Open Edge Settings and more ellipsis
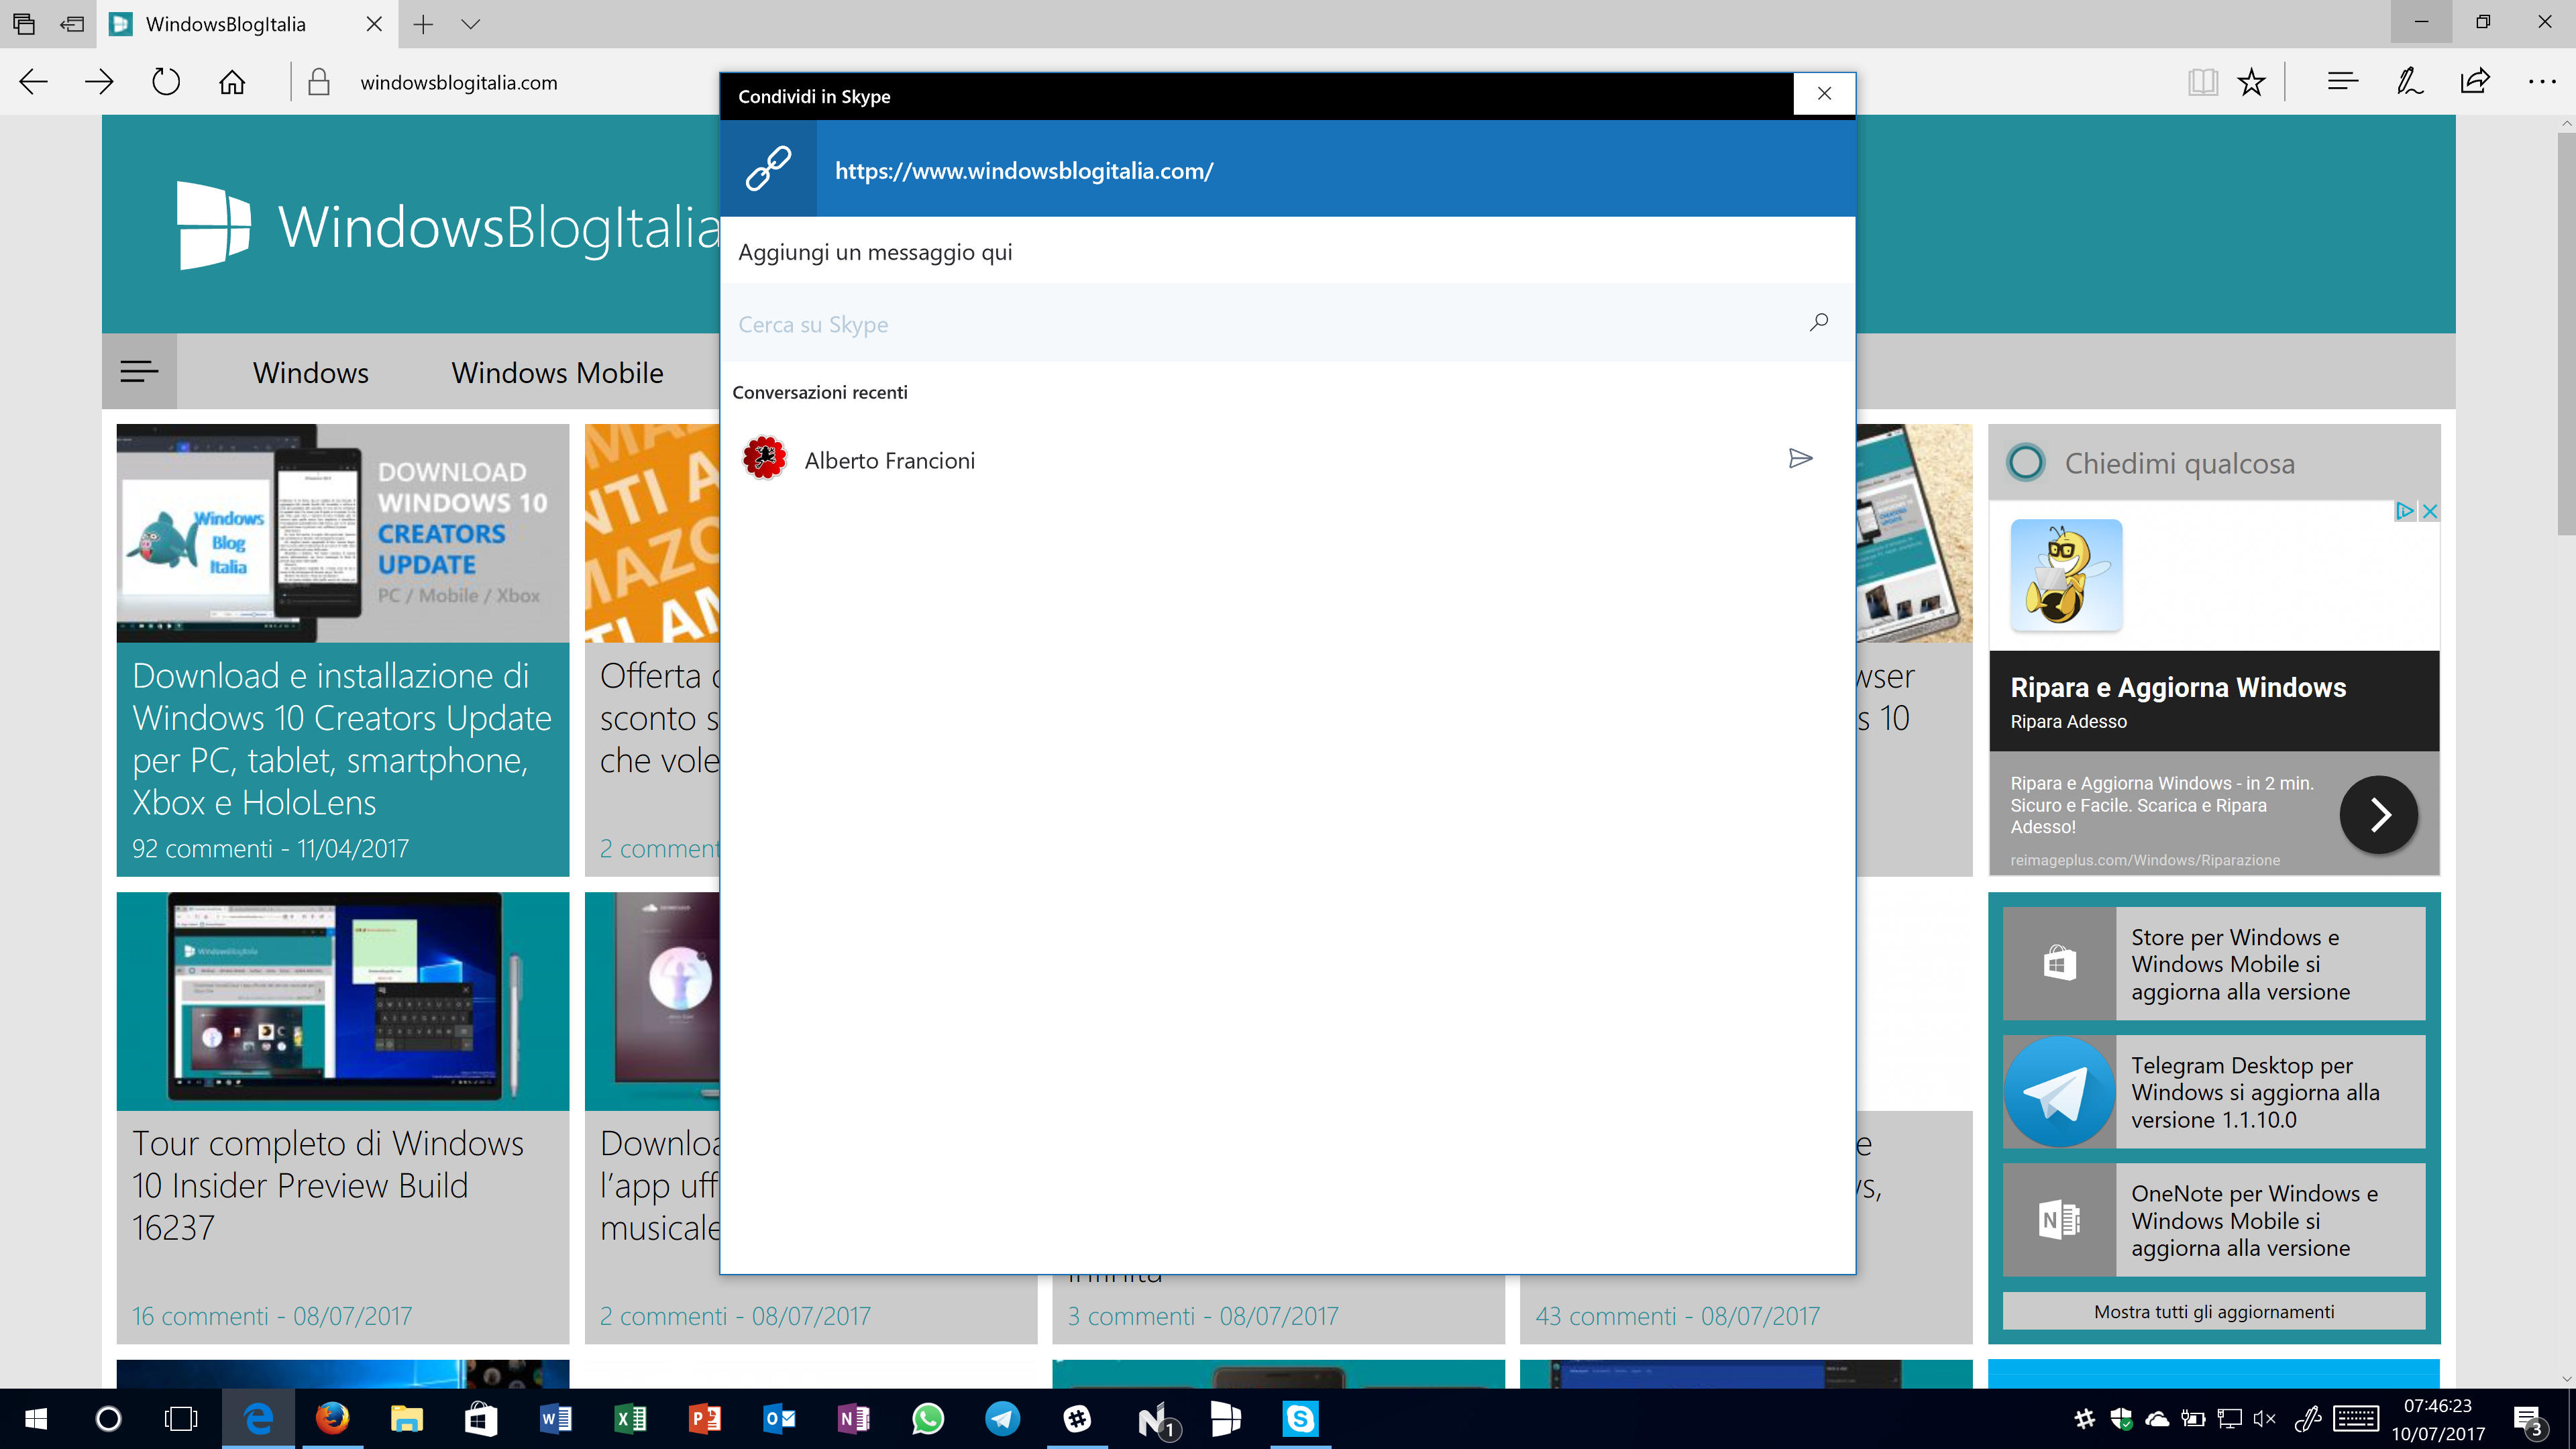Image resolution: width=2576 pixels, height=1449 pixels. [2541, 82]
